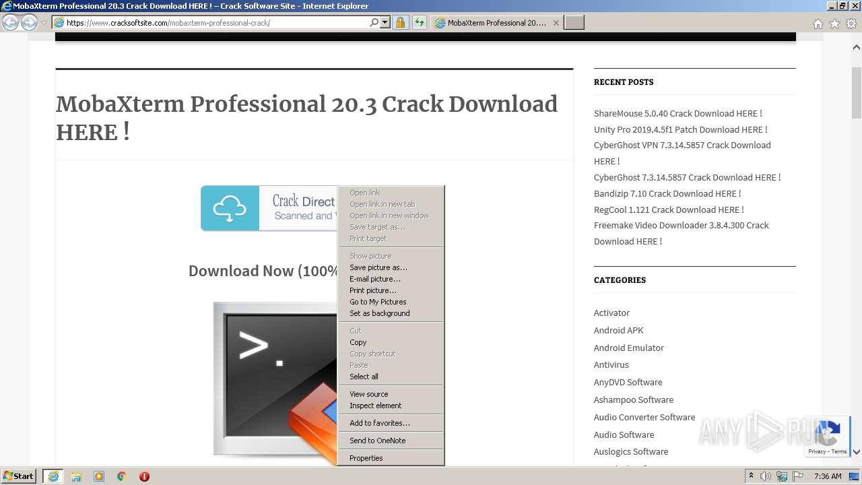Image resolution: width=862 pixels, height=485 pixels.
Task: Open CyberGhost 7.3.14.5857 Crack Download post
Action: click(688, 177)
